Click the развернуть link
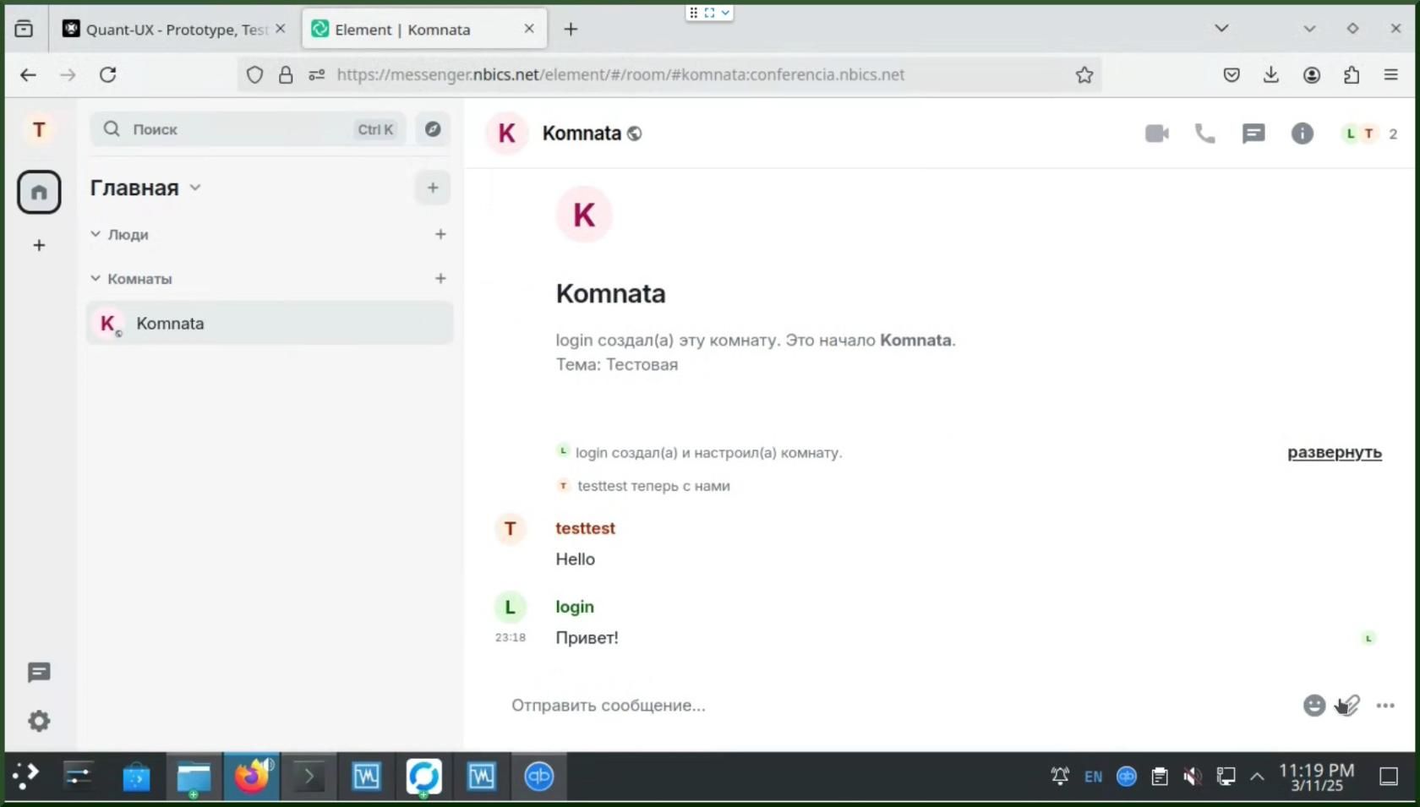 [1334, 453]
